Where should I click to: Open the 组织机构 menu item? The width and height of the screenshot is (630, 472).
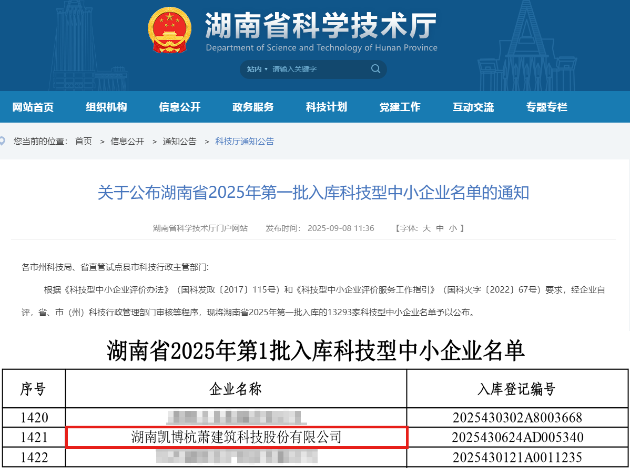[x=106, y=107]
